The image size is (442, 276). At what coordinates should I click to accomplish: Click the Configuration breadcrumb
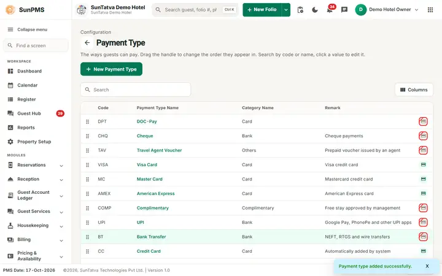point(96,32)
